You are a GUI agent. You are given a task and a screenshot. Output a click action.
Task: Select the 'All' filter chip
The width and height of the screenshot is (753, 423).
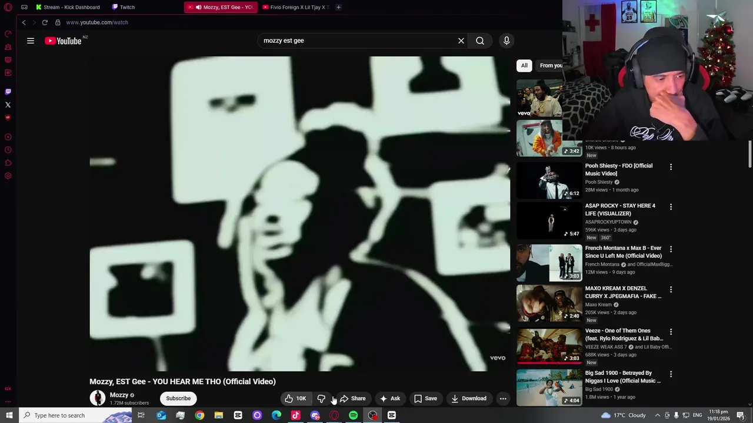click(524, 65)
